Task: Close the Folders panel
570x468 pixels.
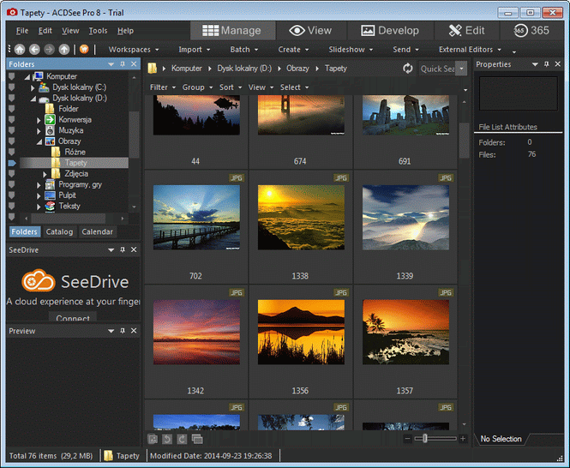Action: pos(134,64)
